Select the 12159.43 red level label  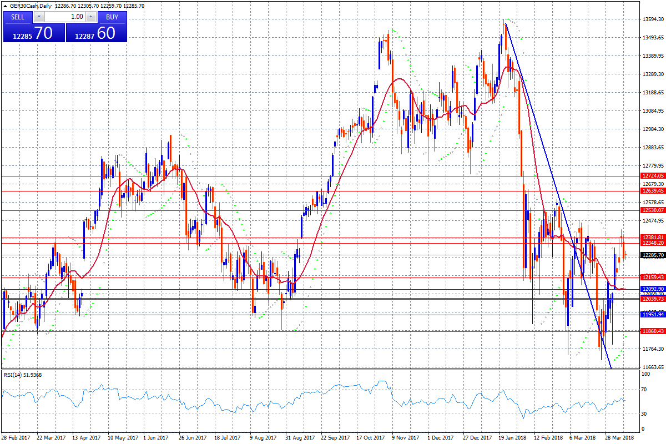pos(653,277)
